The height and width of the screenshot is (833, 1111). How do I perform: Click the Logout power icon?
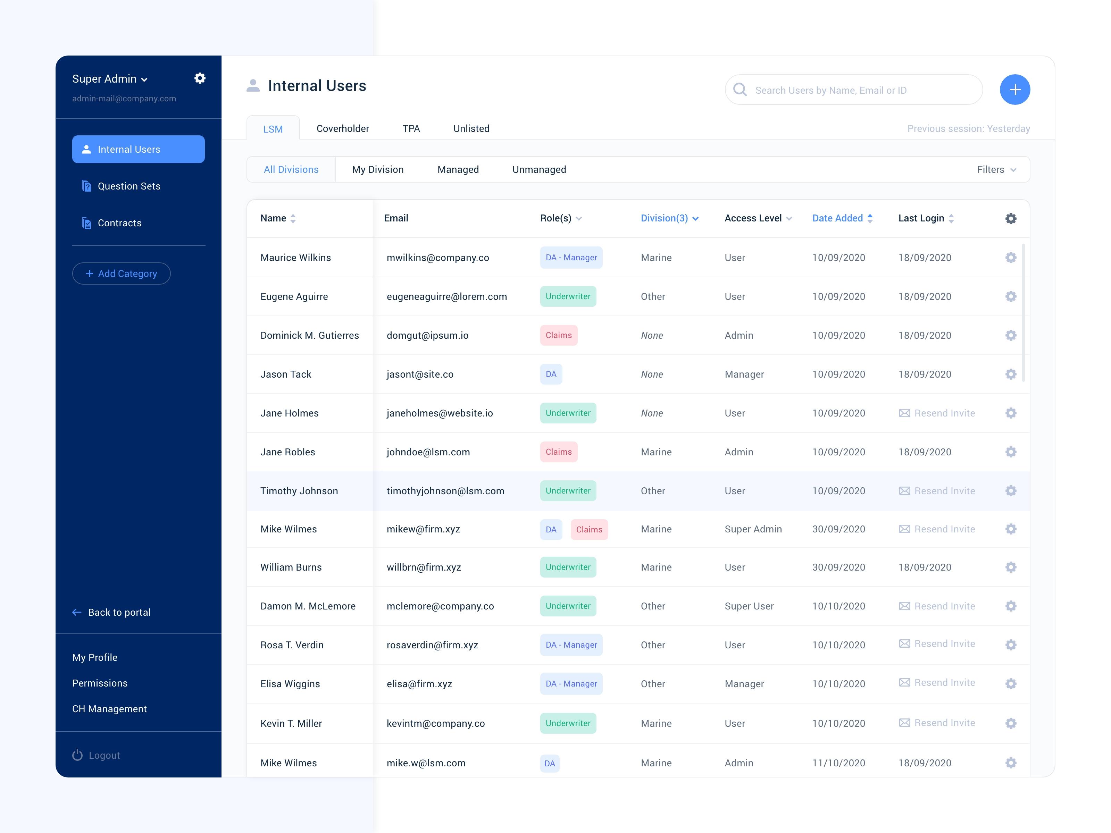(77, 755)
